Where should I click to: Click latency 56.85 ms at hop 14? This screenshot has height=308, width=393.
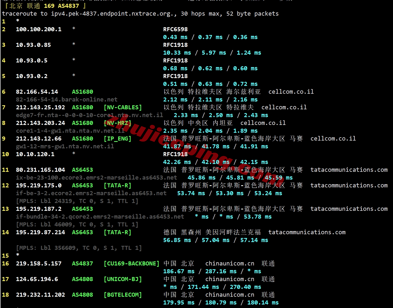[x=177, y=240]
